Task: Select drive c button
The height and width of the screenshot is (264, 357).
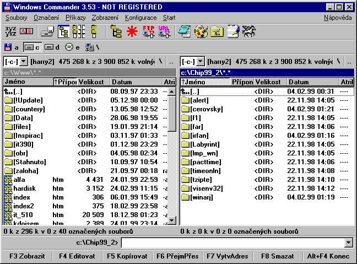Action: 32,47
